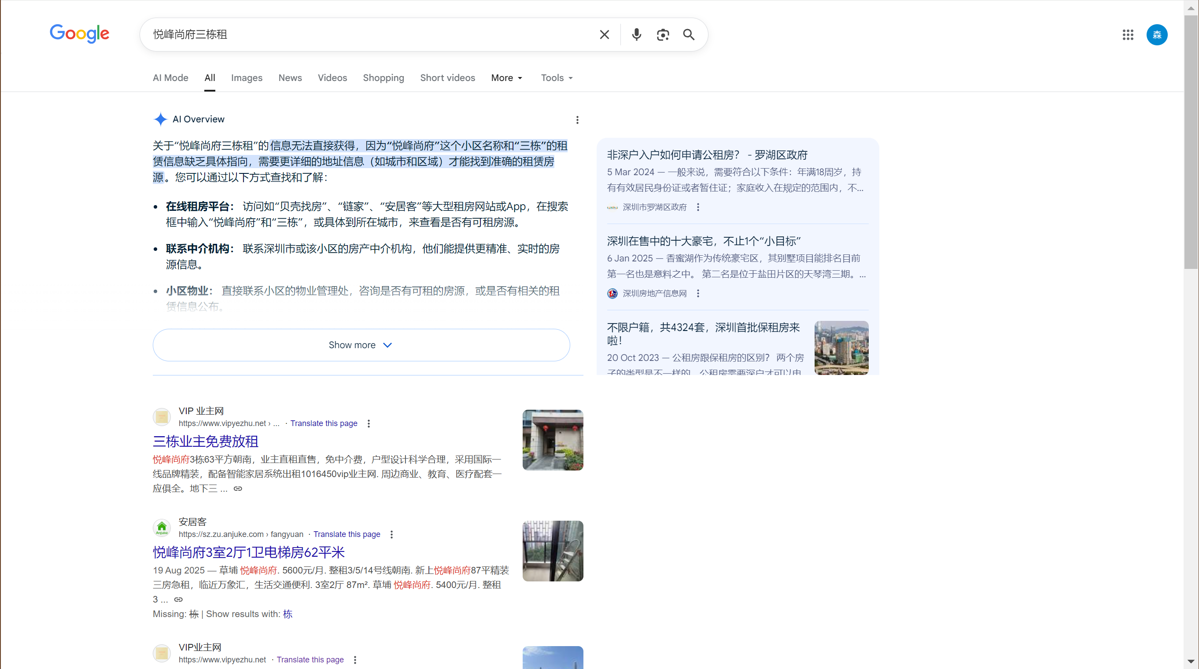This screenshot has height=669, width=1199.
Task: Switch to the AI Mode tab
Action: coord(170,78)
